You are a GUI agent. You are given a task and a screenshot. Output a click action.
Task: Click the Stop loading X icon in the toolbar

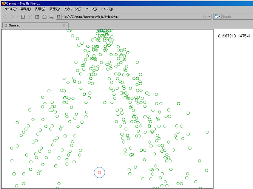(x=30, y=17)
